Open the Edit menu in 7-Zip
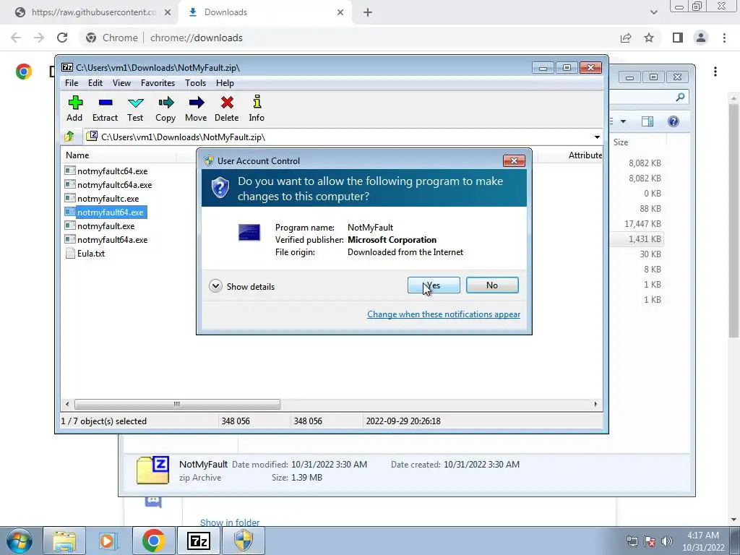740x555 pixels. click(x=95, y=83)
